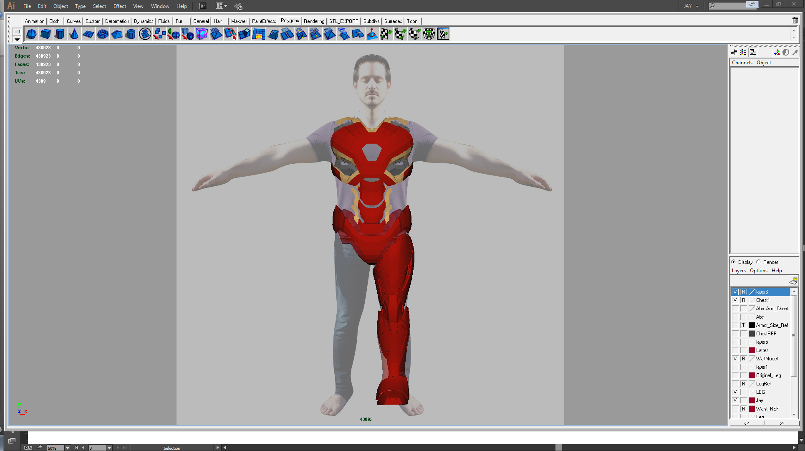The width and height of the screenshot is (805, 451).
Task: Click the orange bridge grid shelf icon
Action: click(258, 34)
